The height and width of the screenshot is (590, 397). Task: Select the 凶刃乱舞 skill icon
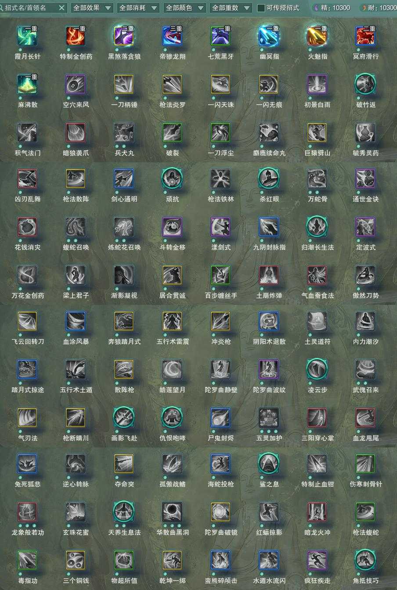27,179
